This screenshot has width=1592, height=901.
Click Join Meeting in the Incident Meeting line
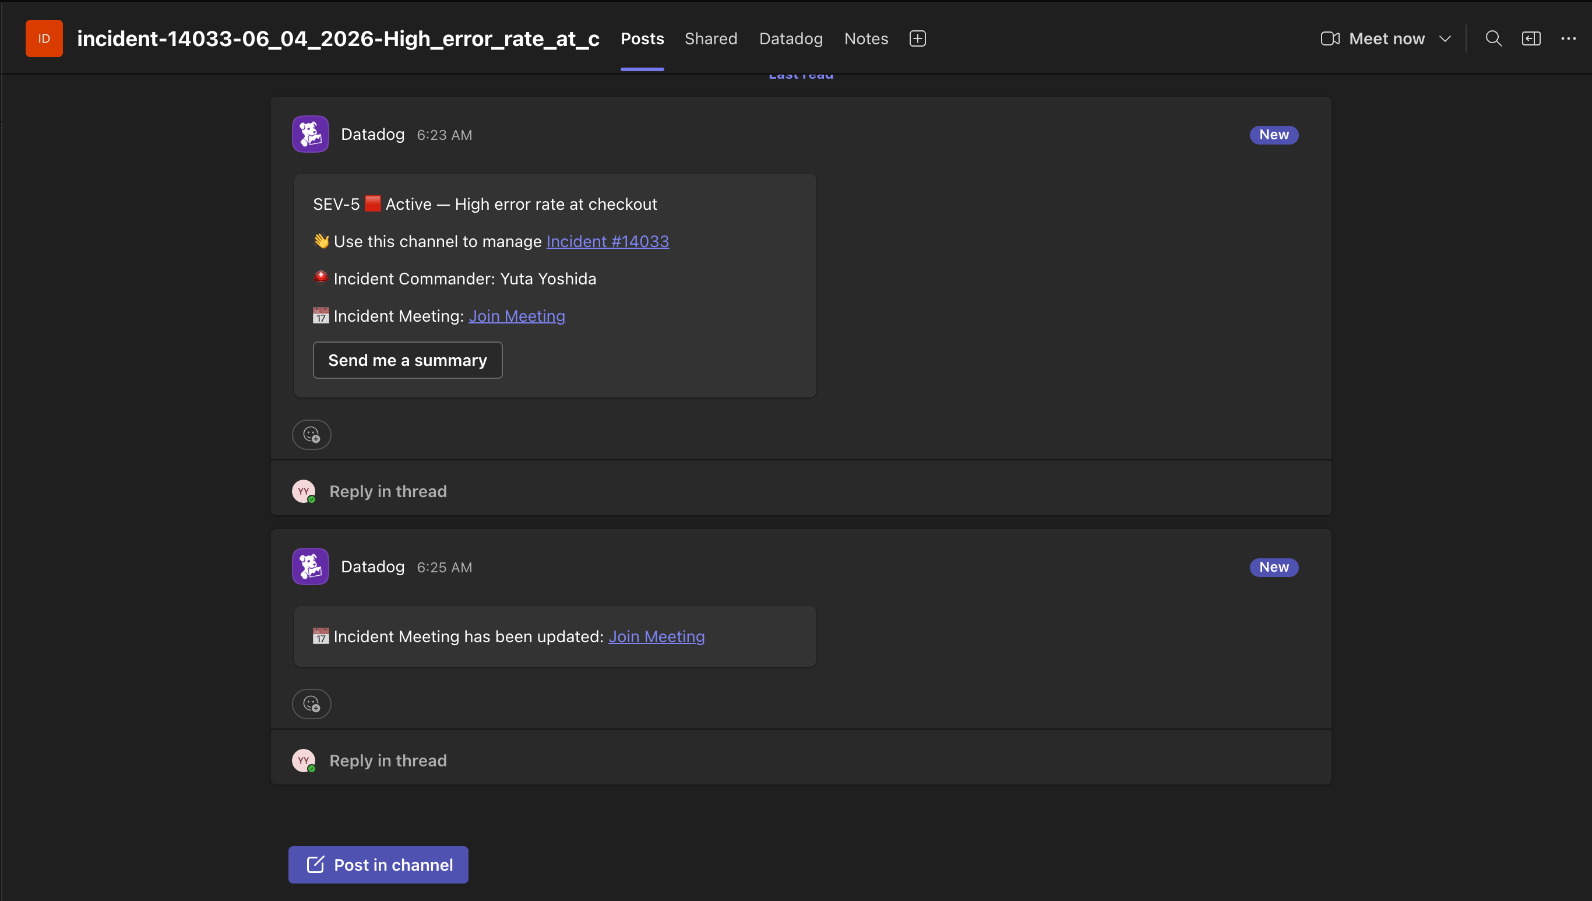pos(517,316)
